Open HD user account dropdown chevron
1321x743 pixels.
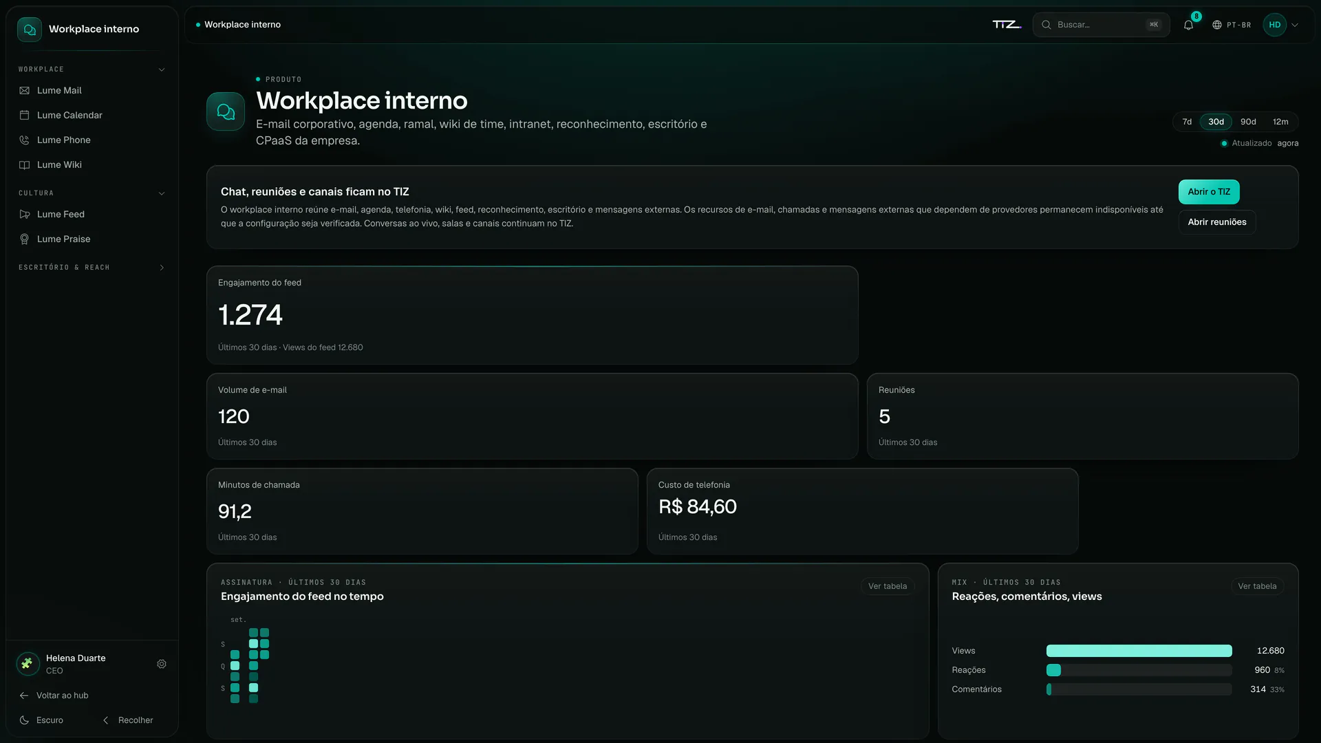1295,25
